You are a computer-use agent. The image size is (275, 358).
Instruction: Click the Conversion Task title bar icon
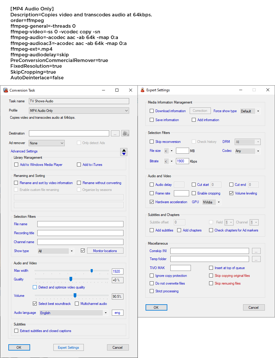[x=6, y=90]
